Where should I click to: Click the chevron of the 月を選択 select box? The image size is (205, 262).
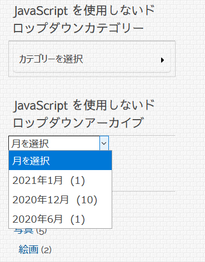coord(104,143)
